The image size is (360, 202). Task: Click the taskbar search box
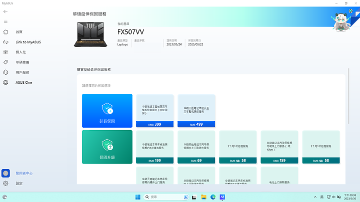pos(166,197)
